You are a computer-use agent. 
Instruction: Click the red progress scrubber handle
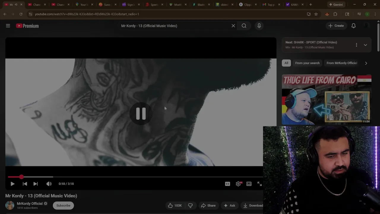pos(21,177)
